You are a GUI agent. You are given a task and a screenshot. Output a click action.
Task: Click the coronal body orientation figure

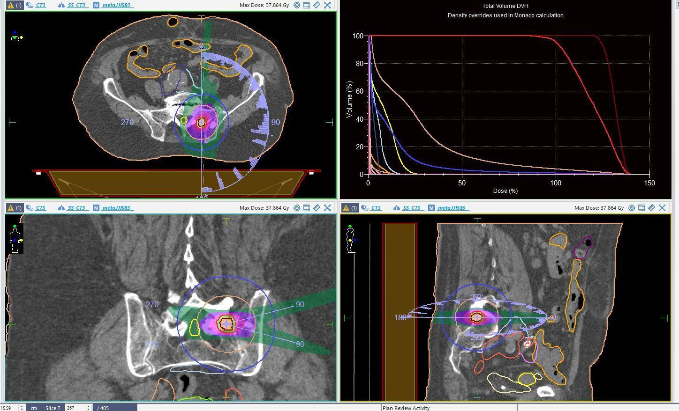(16, 239)
